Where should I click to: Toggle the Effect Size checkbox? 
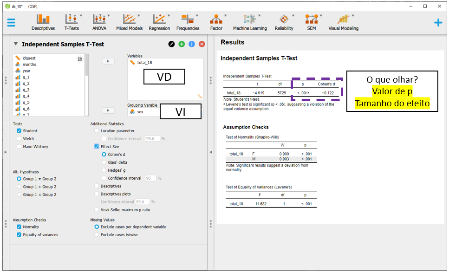pos(97,146)
